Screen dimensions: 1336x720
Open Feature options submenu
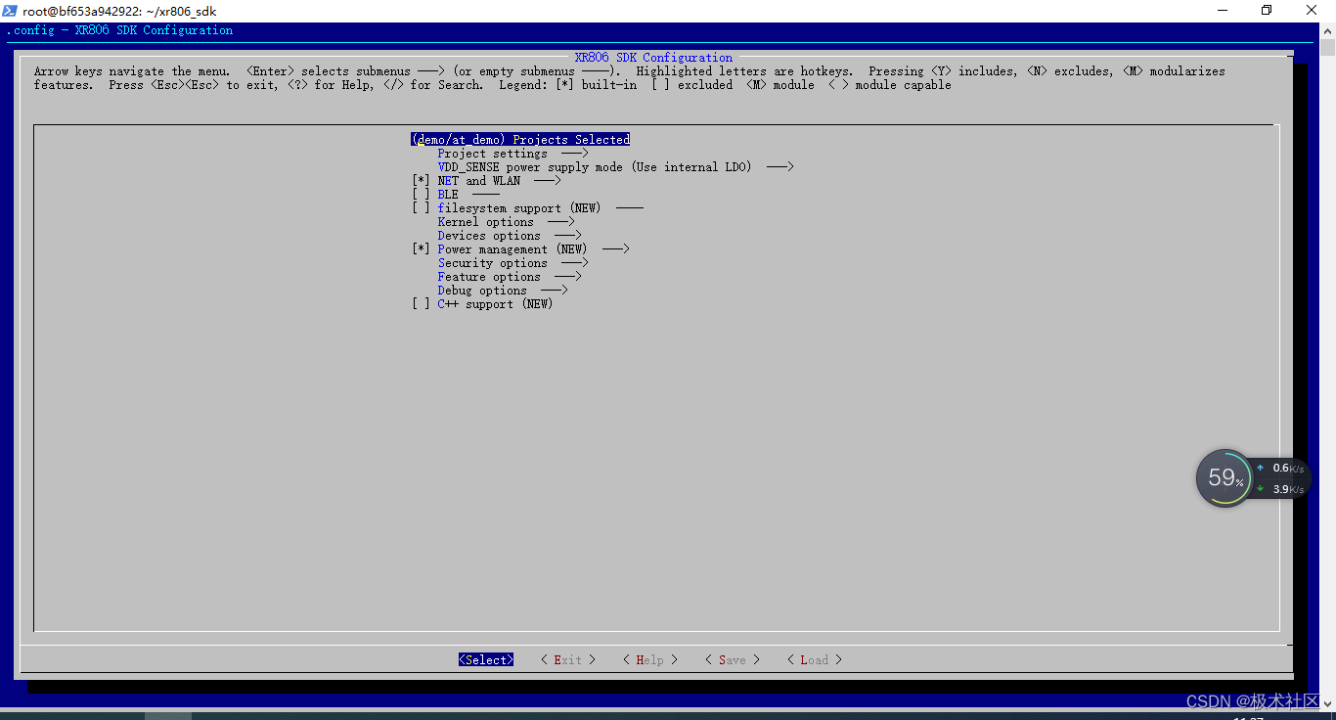click(510, 277)
